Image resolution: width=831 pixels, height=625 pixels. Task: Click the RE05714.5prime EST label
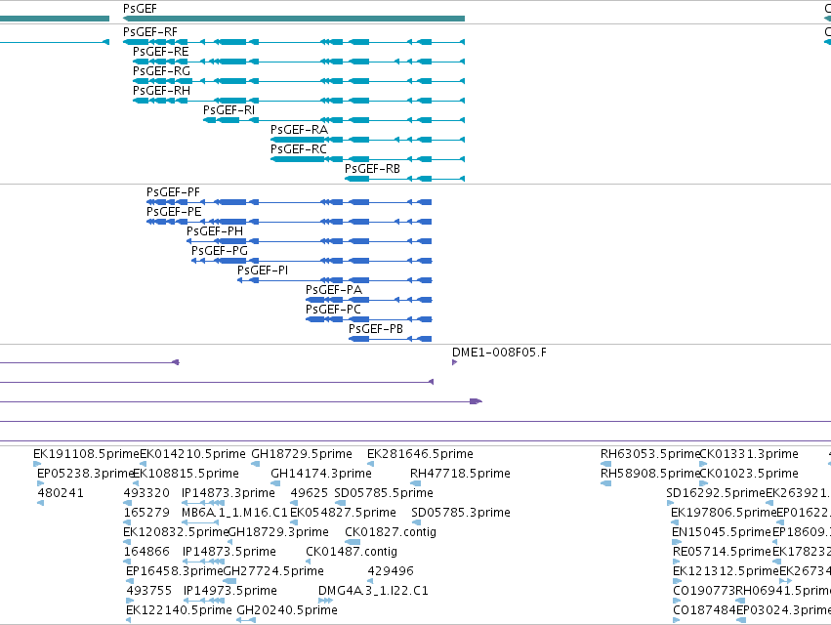(723, 553)
